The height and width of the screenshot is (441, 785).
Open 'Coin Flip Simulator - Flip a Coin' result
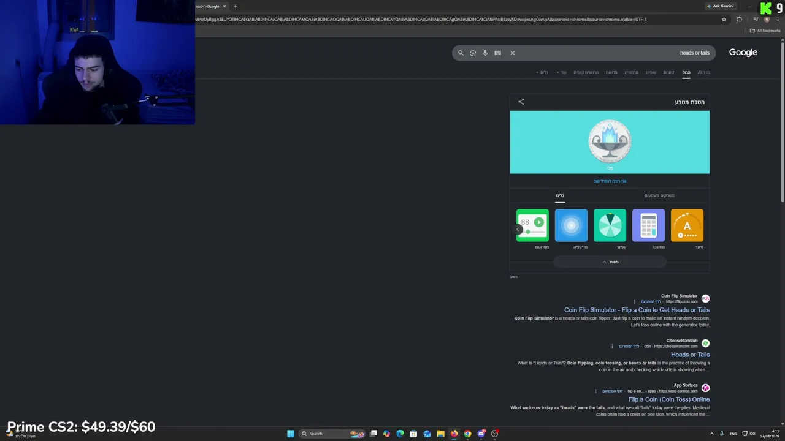pyautogui.click(x=637, y=310)
